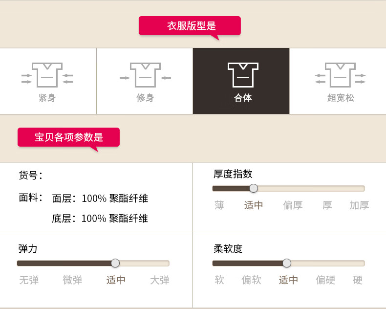The width and height of the screenshot is (386, 309).
Task: Click the 衣服版型是 red banner
Action: pos(190,26)
